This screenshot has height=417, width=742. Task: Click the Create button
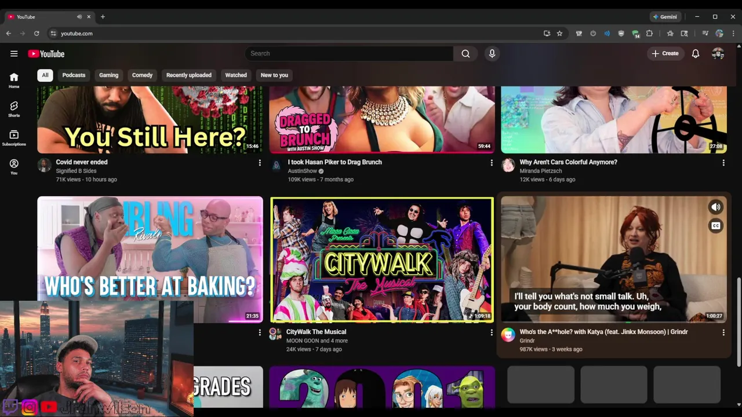665,53
